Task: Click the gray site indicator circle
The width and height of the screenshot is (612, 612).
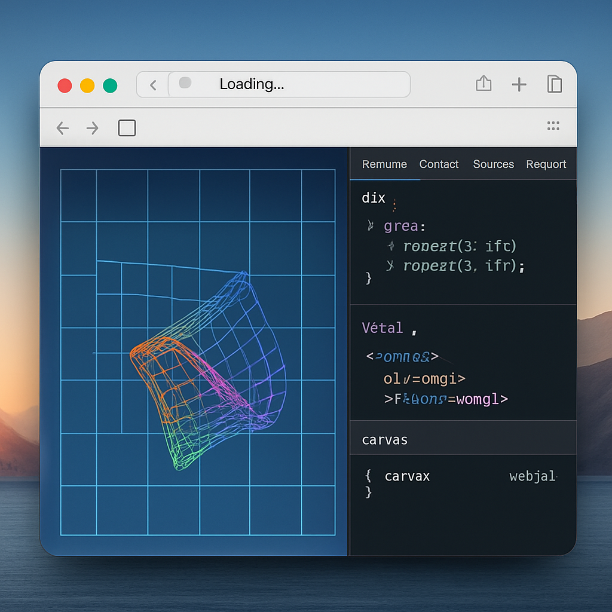Action: [x=185, y=82]
